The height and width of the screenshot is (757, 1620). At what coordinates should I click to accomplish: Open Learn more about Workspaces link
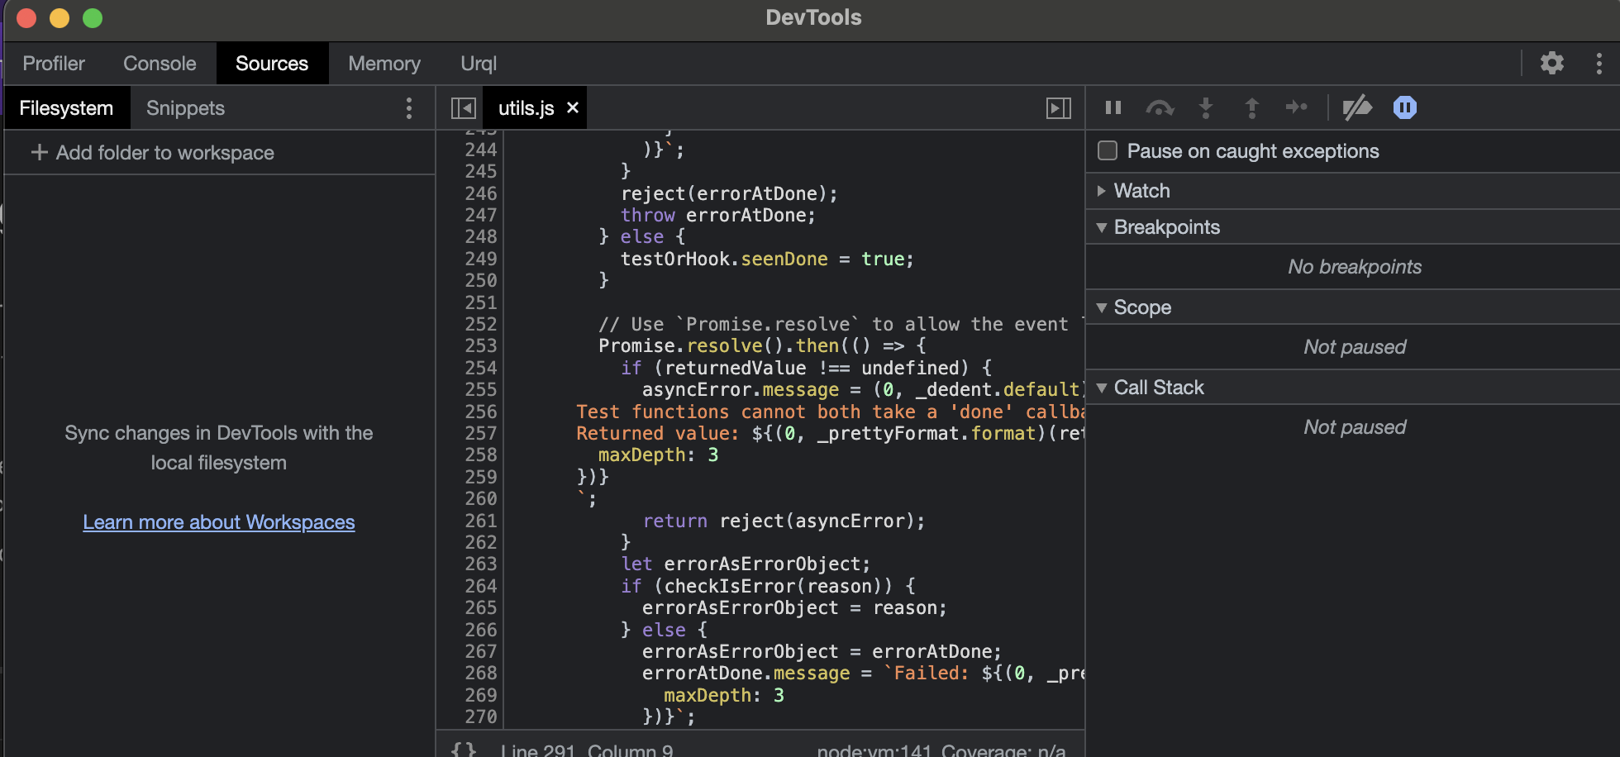point(218,521)
